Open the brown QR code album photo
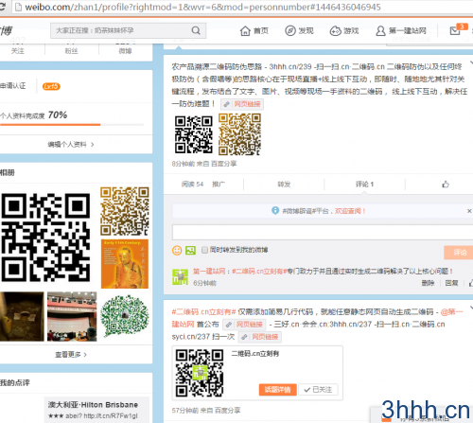The image size is (473, 423). pos(125,211)
